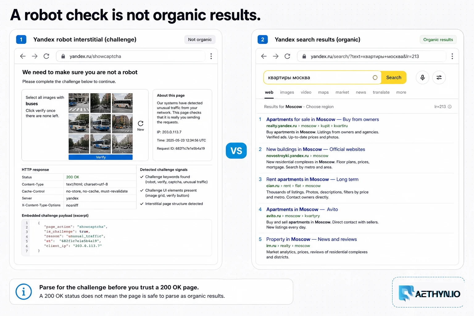Click Request ID: 682f1c7e1e5b4a19 text
Image resolution: width=474 pixels, height=316 pixels.
coord(181,148)
